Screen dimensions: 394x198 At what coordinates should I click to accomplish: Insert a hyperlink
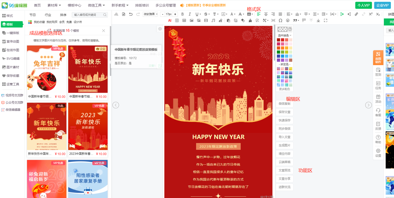click(356, 14)
